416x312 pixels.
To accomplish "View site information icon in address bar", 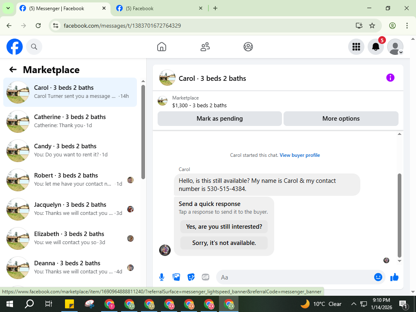I will 56,26.
